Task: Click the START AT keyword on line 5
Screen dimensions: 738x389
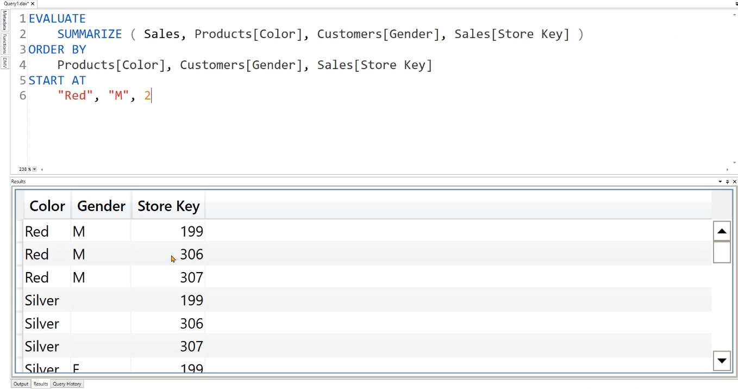Action: point(57,81)
